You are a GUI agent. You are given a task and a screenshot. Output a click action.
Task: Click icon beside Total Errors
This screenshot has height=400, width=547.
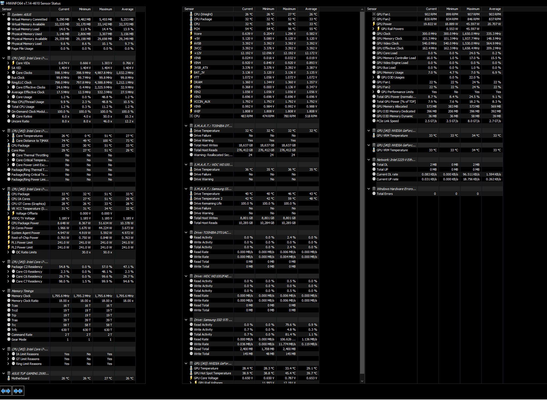(x=374, y=194)
